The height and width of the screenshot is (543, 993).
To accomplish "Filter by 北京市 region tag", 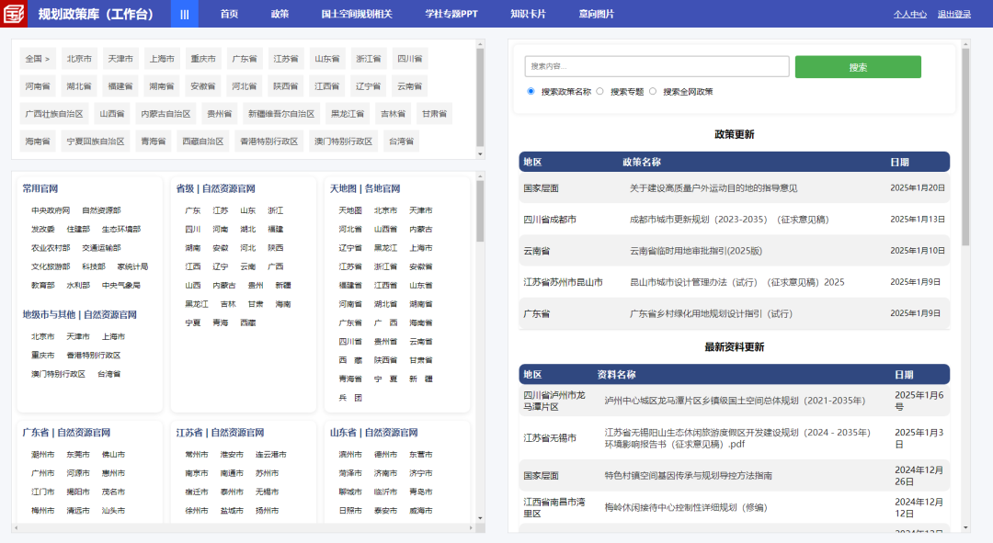I will [79, 59].
